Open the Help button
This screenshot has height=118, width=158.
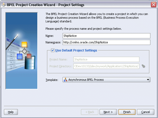click(x=11, y=112)
